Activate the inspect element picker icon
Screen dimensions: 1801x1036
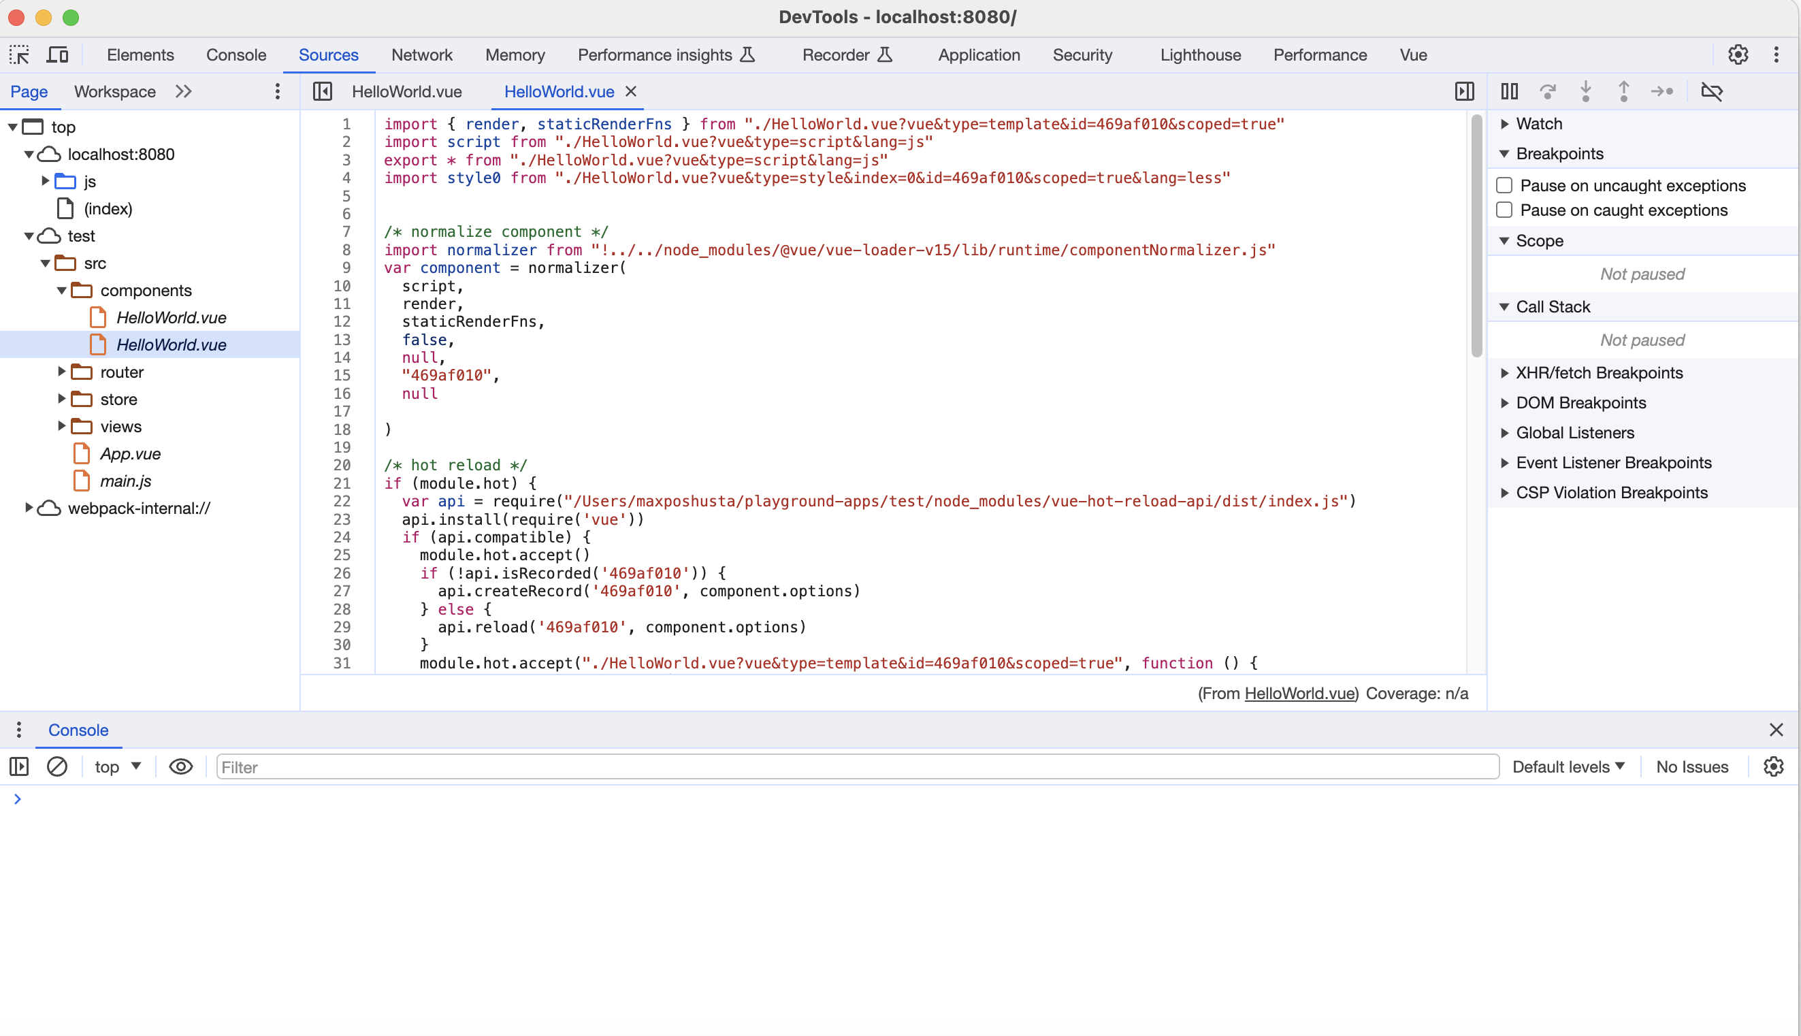[19, 54]
